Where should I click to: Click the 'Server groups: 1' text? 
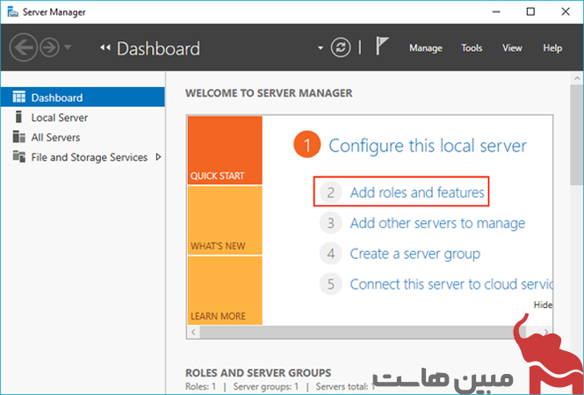(x=266, y=387)
